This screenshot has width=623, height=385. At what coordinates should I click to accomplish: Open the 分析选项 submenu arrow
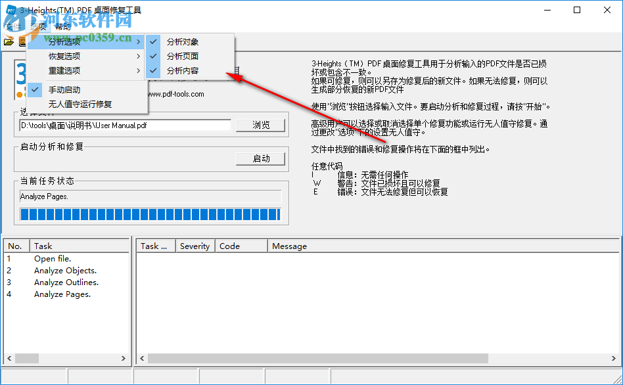coord(139,41)
